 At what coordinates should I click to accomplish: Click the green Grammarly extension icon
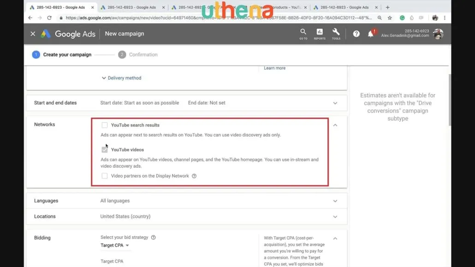click(402, 18)
